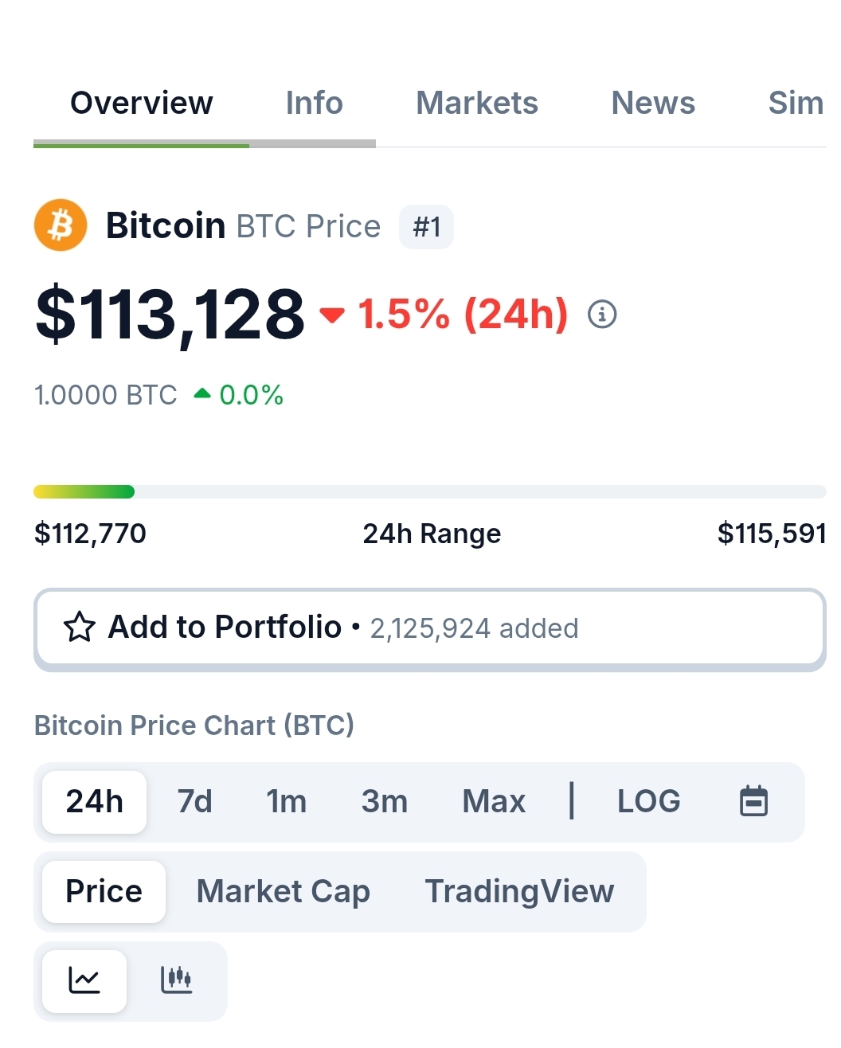Switch to line chart view icon
841x1048 pixels.
pyautogui.click(x=84, y=980)
